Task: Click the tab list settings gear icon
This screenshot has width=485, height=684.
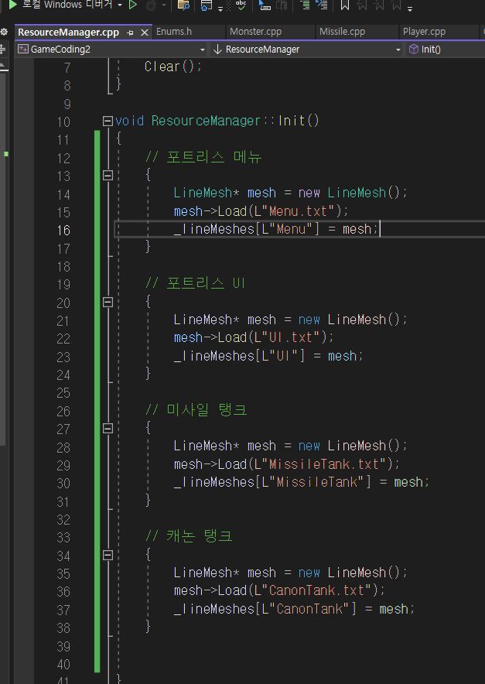Action: [4, 32]
